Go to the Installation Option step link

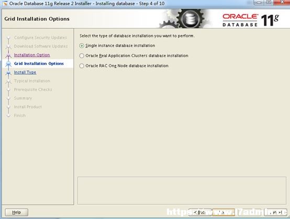(32, 55)
